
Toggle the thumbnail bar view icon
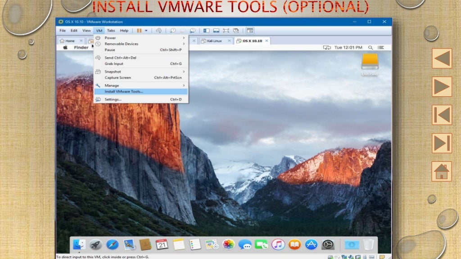(x=216, y=31)
